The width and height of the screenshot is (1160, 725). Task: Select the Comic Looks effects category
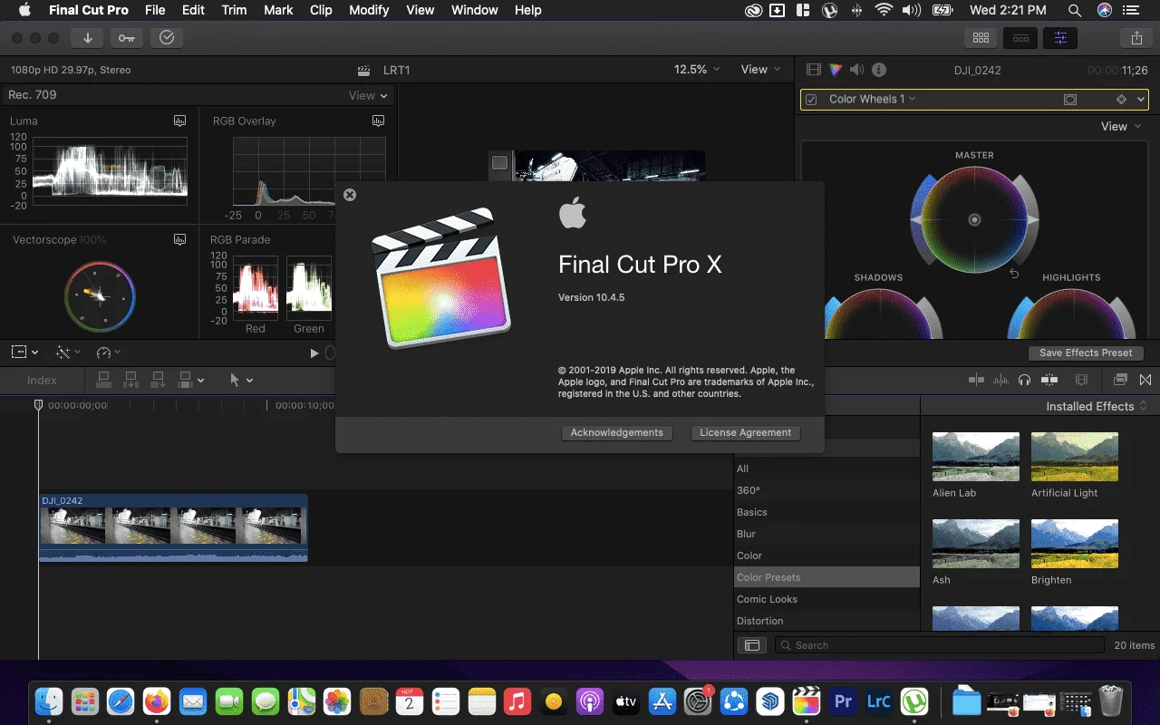826,599
